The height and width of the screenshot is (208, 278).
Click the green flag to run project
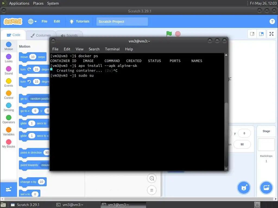[169, 34]
